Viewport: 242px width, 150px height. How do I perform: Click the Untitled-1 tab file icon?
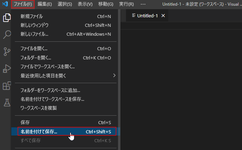[134, 16]
